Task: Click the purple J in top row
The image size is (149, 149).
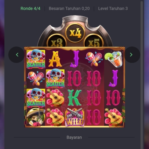Action: coord(74,59)
